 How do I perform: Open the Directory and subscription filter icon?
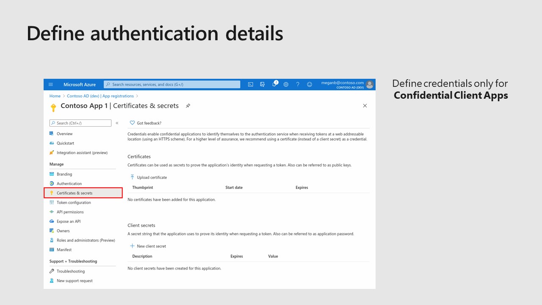click(263, 84)
